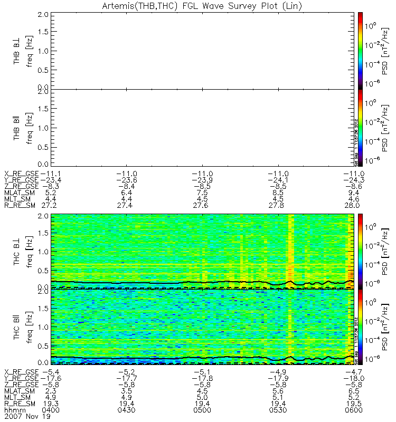Click the THC Y_RE_GSE value '-17.8'
396x422 pixels.
coord(202,378)
